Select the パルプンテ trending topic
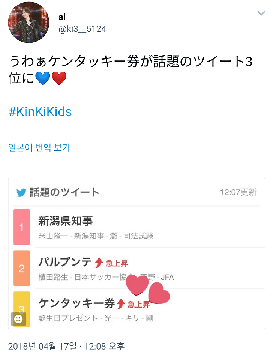Screen dimensions: 270x354 65,262
